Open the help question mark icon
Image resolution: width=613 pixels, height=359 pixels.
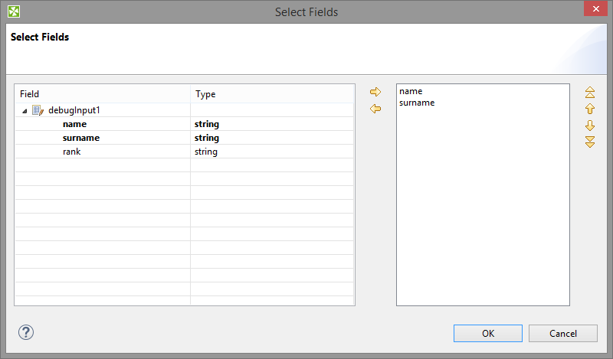click(x=26, y=332)
